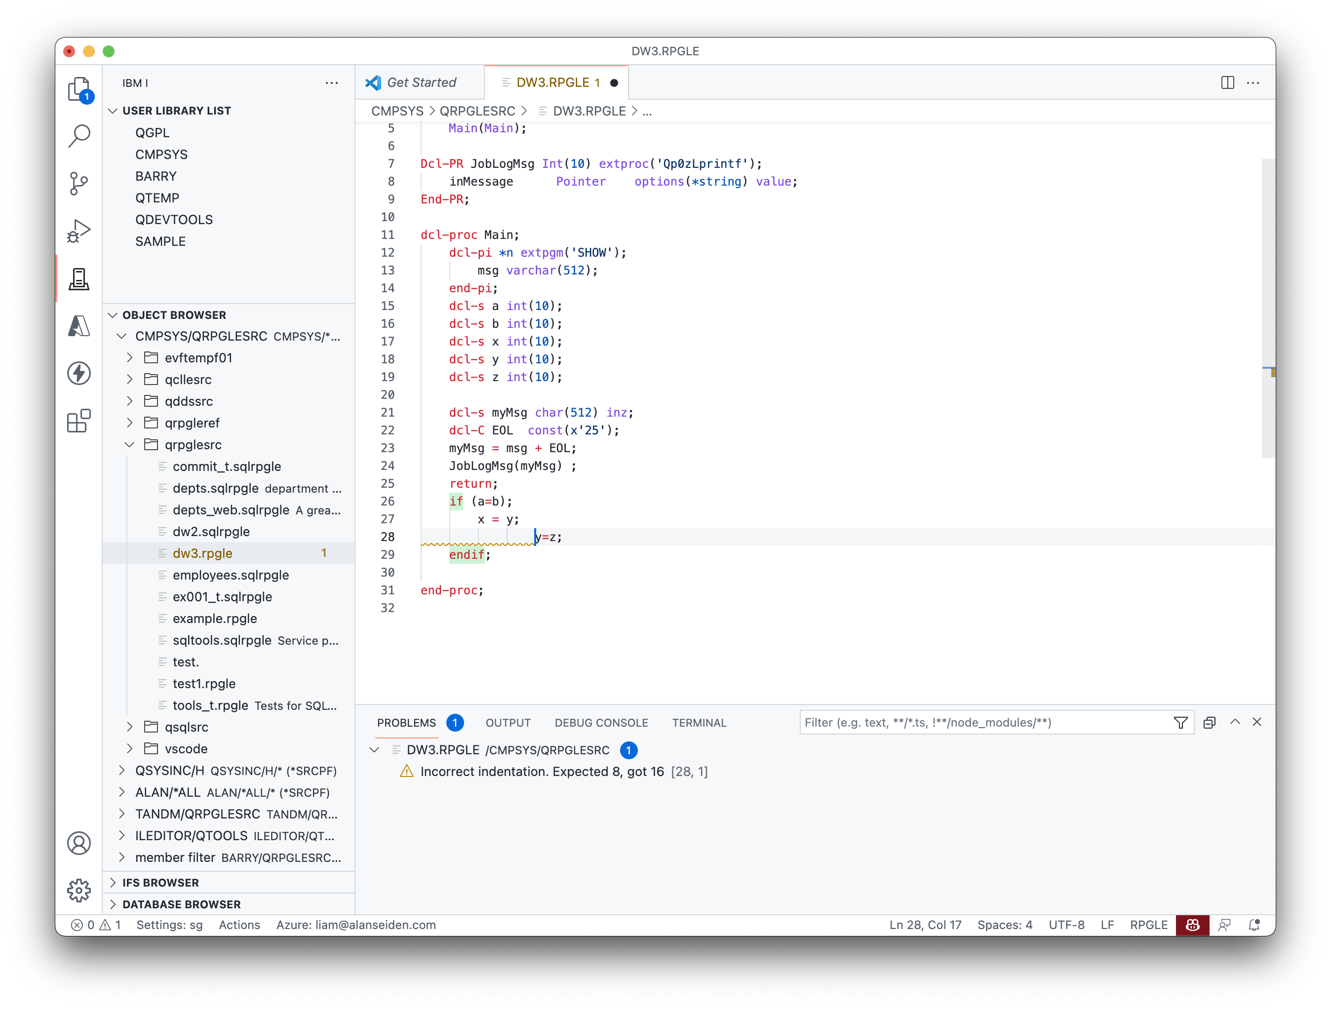Switch to the TERMINAL tab
Image resolution: width=1331 pixels, height=1009 pixels.
[699, 723]
